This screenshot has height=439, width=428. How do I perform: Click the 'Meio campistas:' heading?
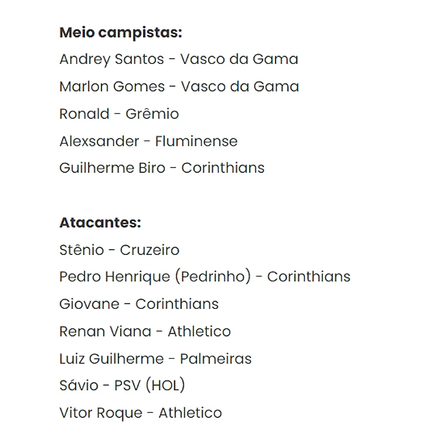tap(121, 33)
